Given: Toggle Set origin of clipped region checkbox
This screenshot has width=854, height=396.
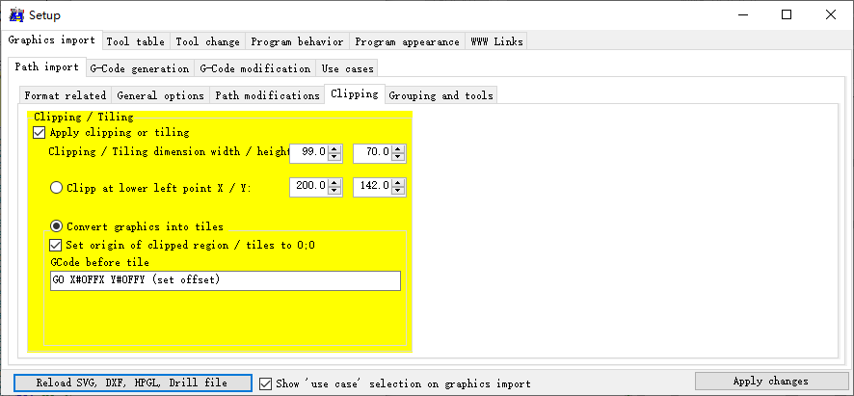Looking at the screenshot, I should tap(56, 245).
